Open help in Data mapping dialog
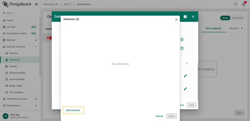 point(185,17)
